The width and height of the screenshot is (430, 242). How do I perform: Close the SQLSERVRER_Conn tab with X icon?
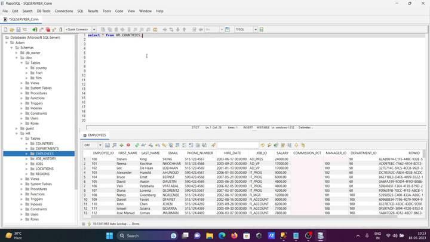[5, 20]
